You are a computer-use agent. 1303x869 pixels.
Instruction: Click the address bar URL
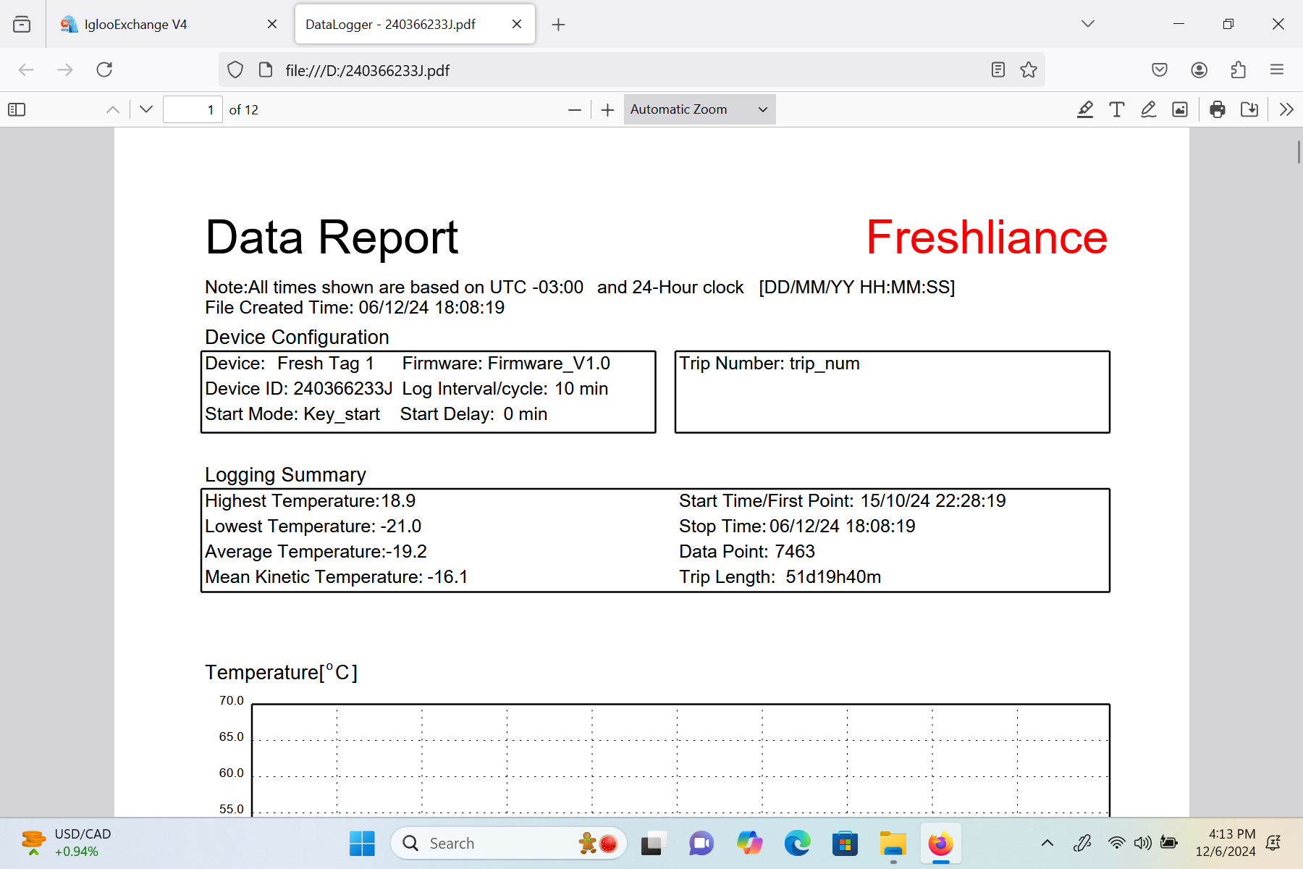tap(368, 70)
